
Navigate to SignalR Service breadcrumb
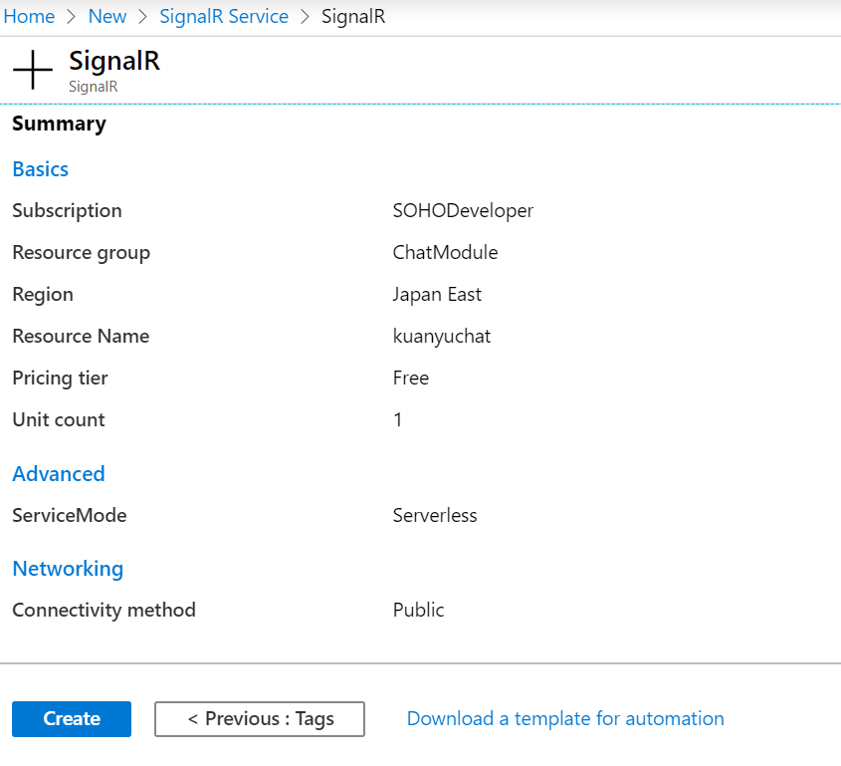[224, 17]
